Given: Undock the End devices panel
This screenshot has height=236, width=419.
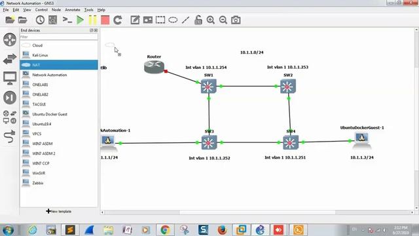Looking at the screenshot, I should click(x=92, y=30).
